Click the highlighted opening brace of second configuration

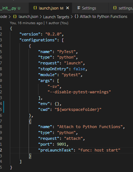click(x=30, y=121)
